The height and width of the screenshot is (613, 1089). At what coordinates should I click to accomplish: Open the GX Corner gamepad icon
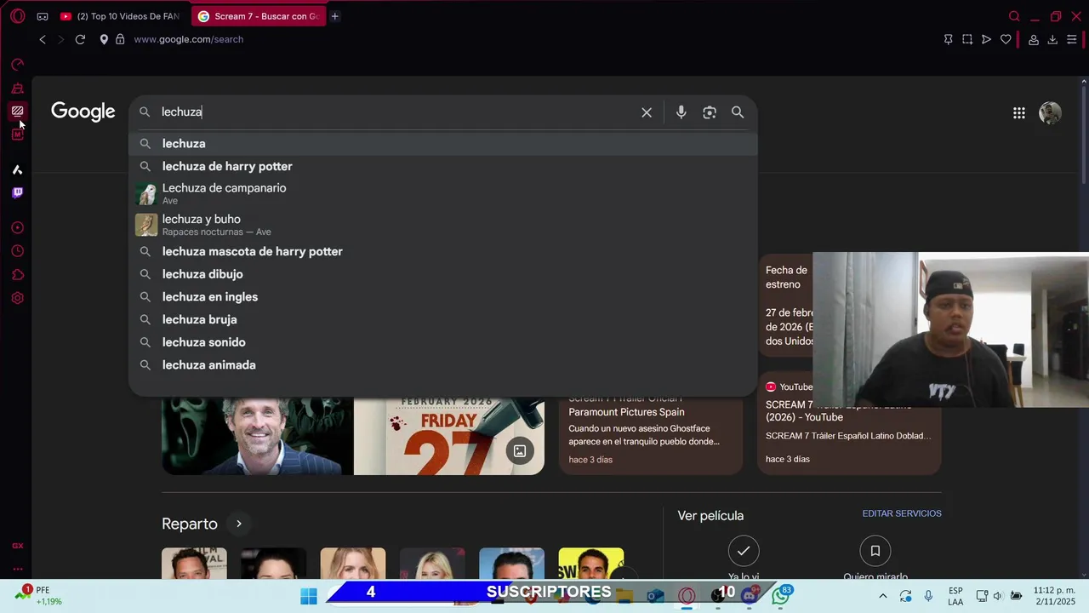43,16
